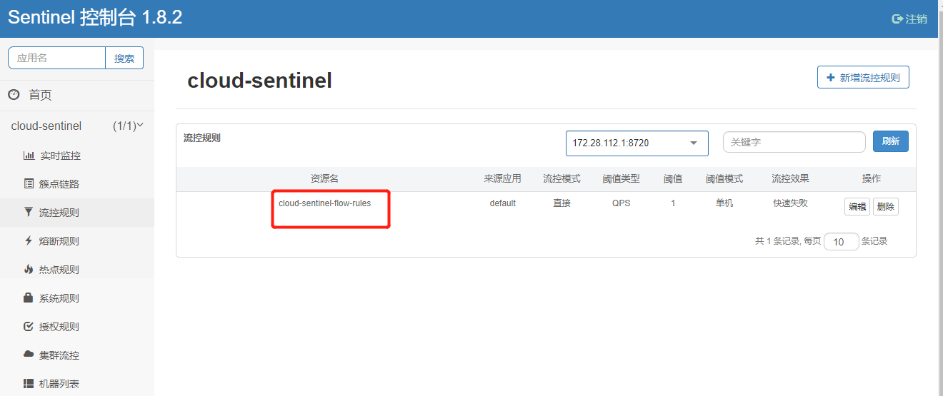Image resolution: width=943 pixels, height=396 pixels.
Task: Click the 搜索 search button
Action: coord(124,58)
